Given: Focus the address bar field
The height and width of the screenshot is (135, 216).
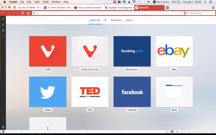Looking at the screenshot, I should 108,13.
